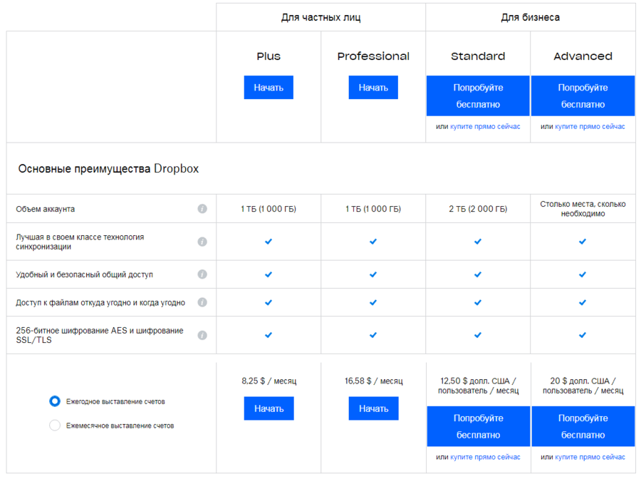Click top Попробуйте бесплатно for Advanced plan
641x479 pixels.
click(583, 96)
